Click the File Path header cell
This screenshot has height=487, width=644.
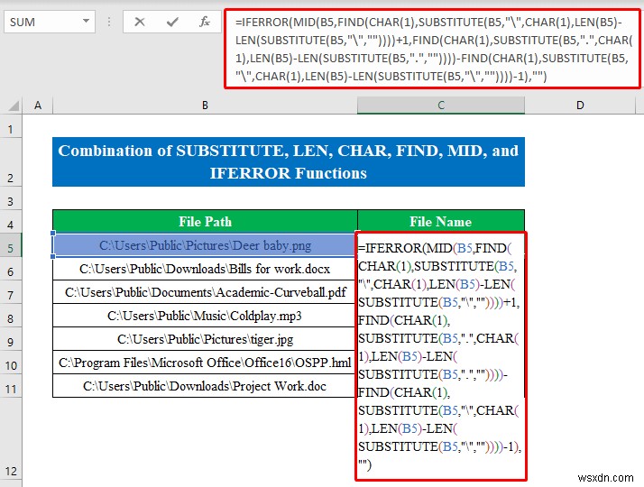click(205, 222)
